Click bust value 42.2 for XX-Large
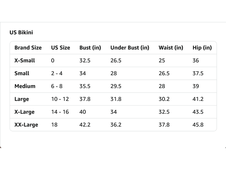The width and height of the screenshot is (226, 170). pos(85,125)
